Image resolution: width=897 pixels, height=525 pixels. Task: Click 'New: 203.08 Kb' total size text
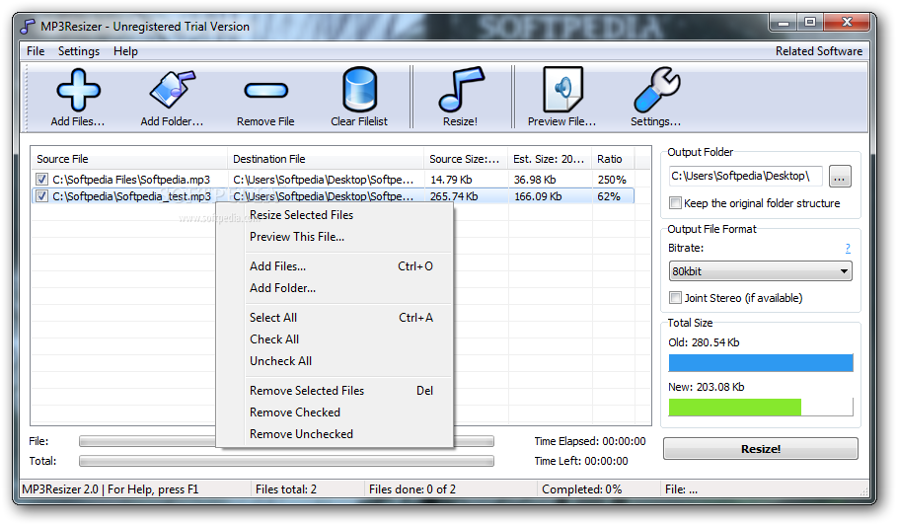[706, 387]
